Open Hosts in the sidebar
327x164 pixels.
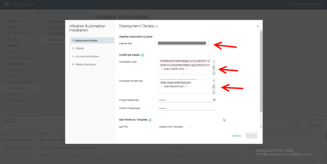14,39
